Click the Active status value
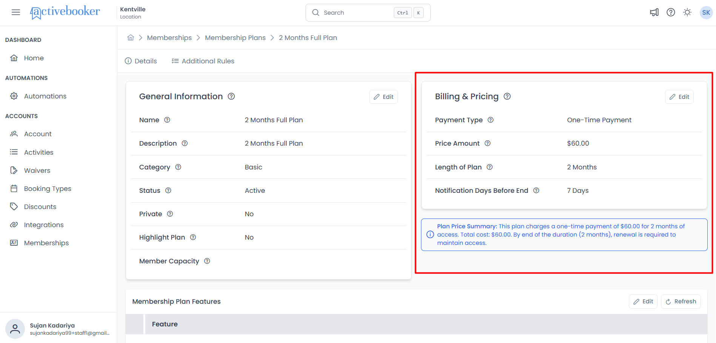716x343 pixels. click(x=255, y=191)
